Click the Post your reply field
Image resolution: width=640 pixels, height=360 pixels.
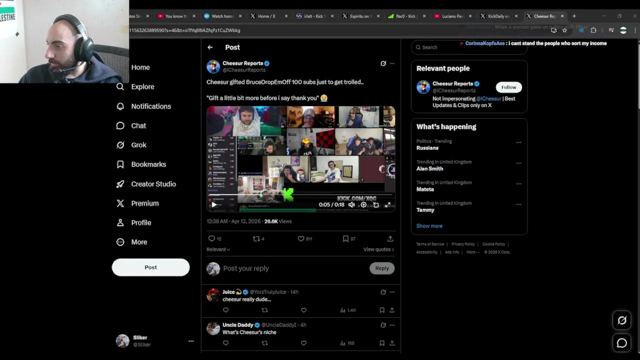point(294,268)
